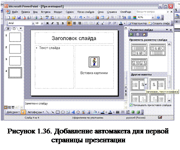The height and width of the screenshot is (150, 180).
Task: Align text to the right
Action: coord(80,23)
